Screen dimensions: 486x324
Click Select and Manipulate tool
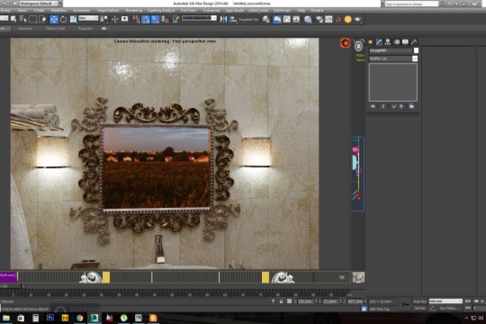click(x=115, y=19)
